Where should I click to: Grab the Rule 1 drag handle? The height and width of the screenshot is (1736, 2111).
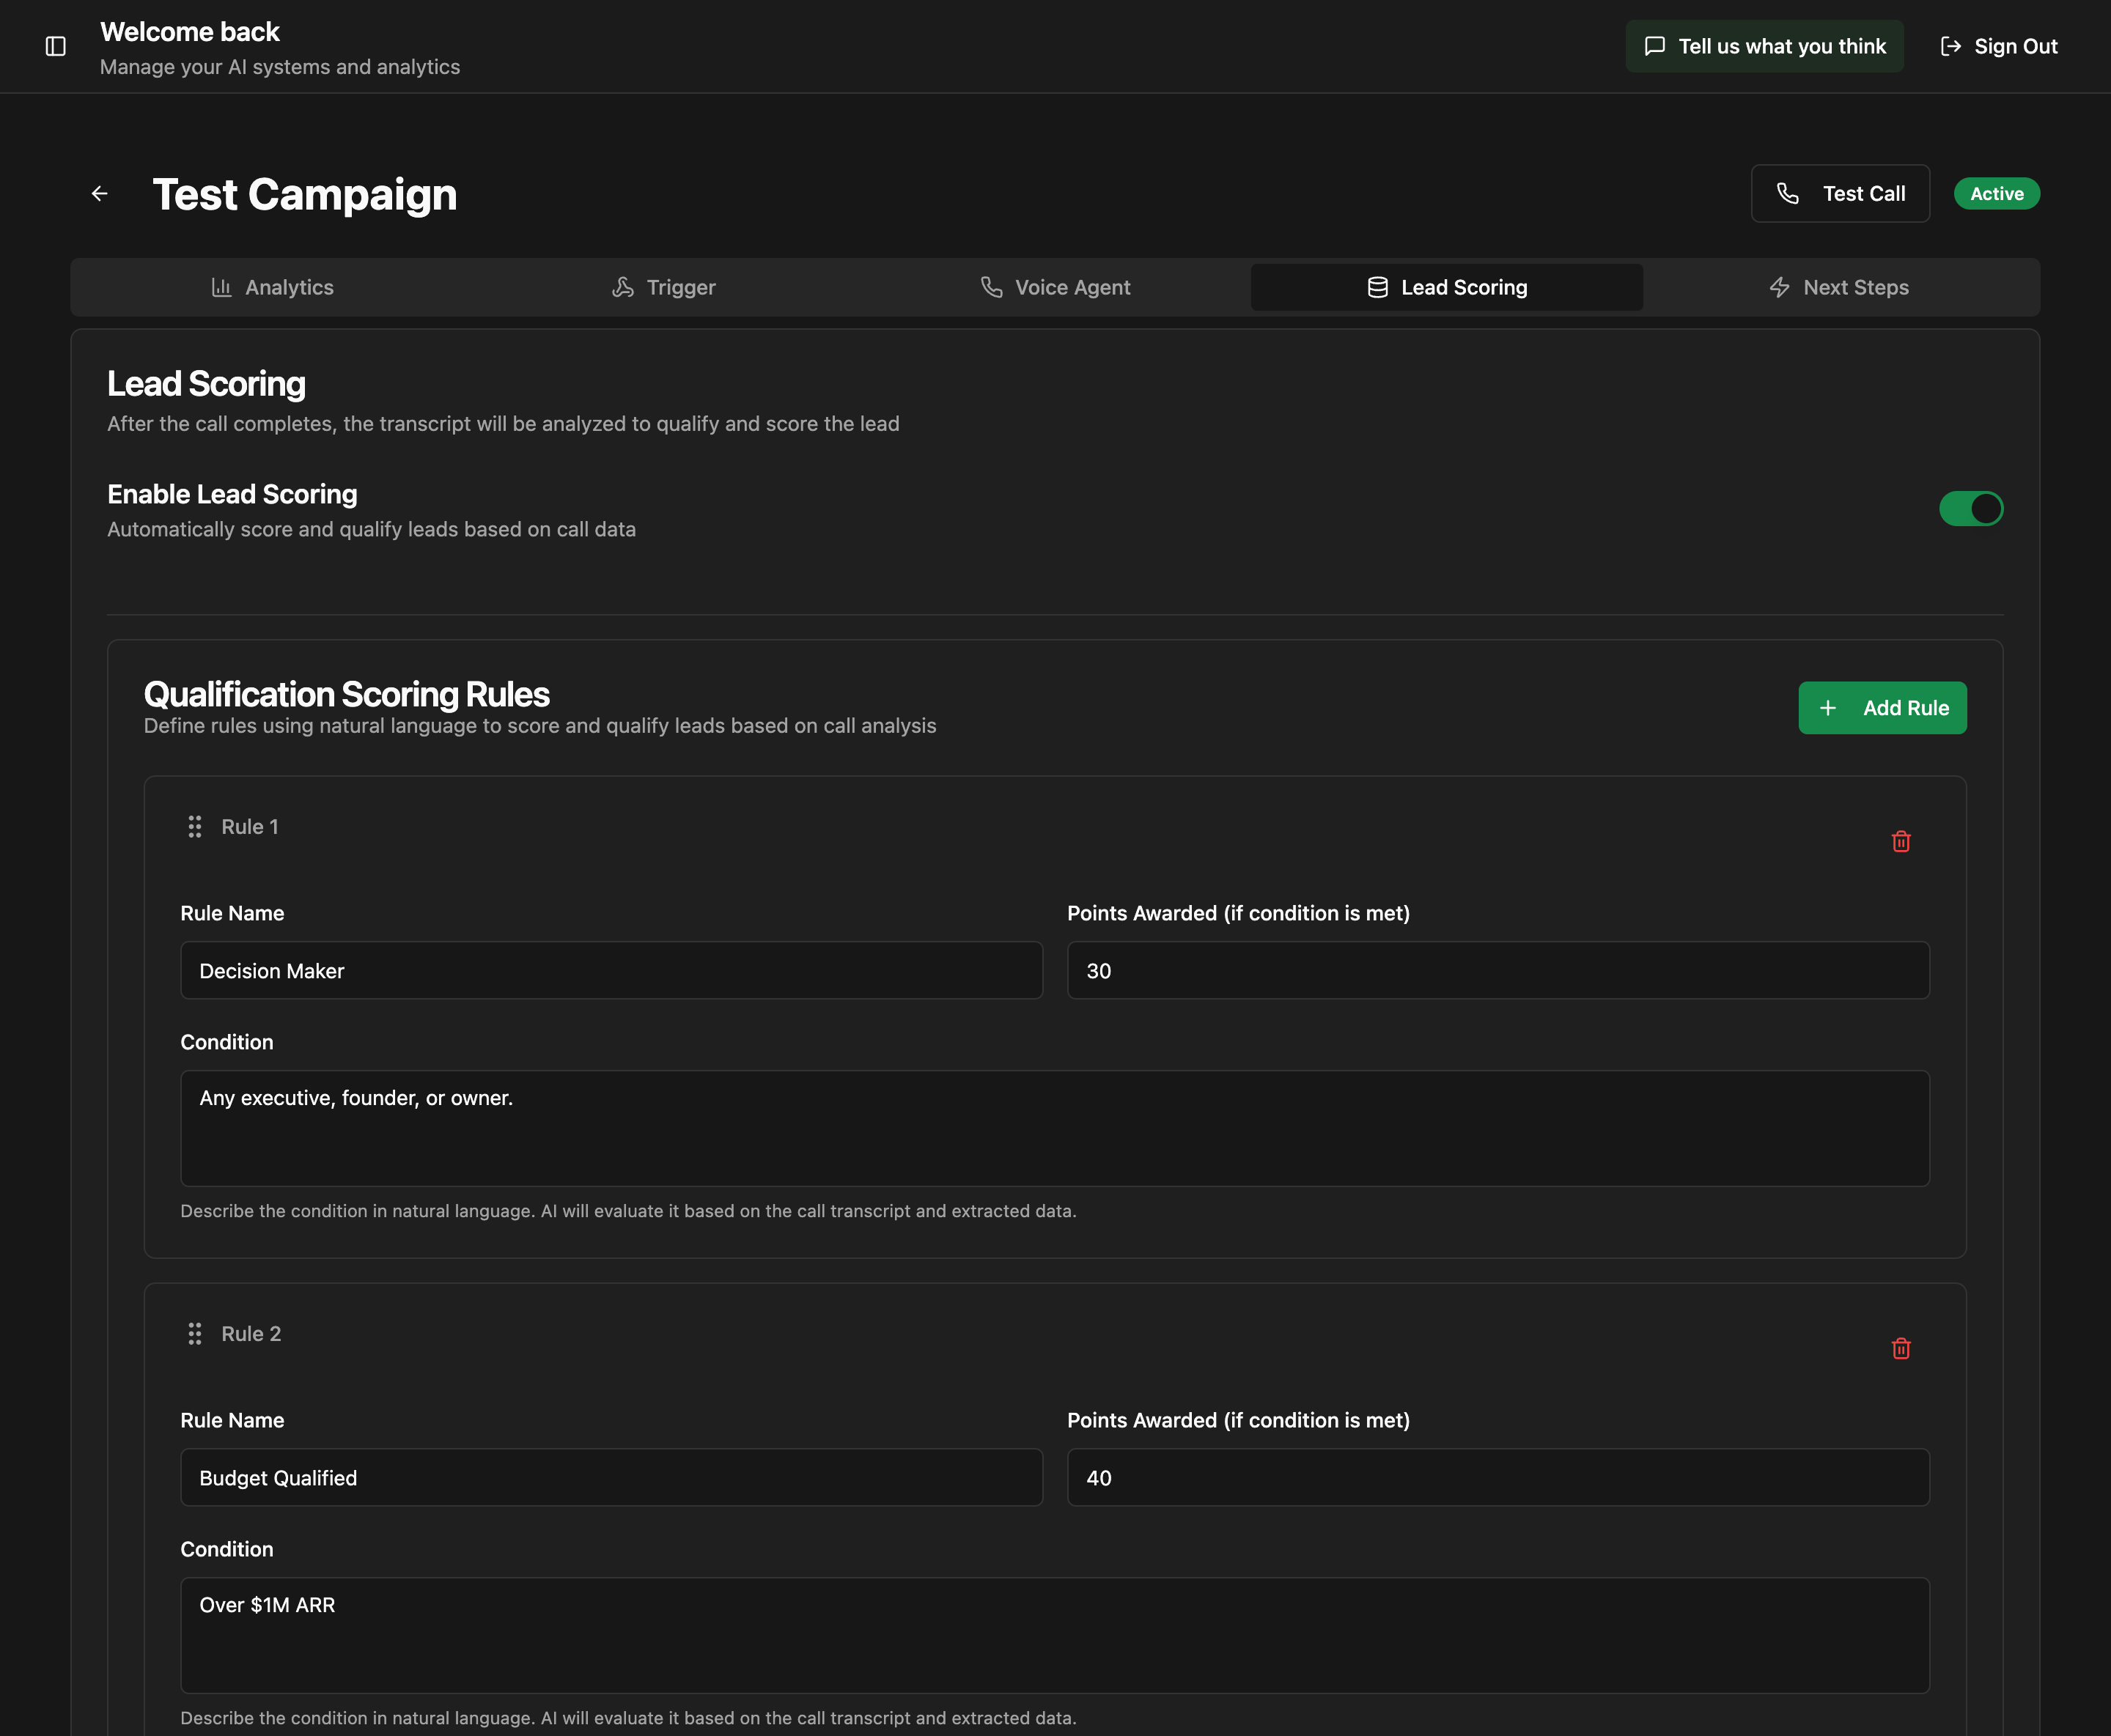tap(195, 826)
